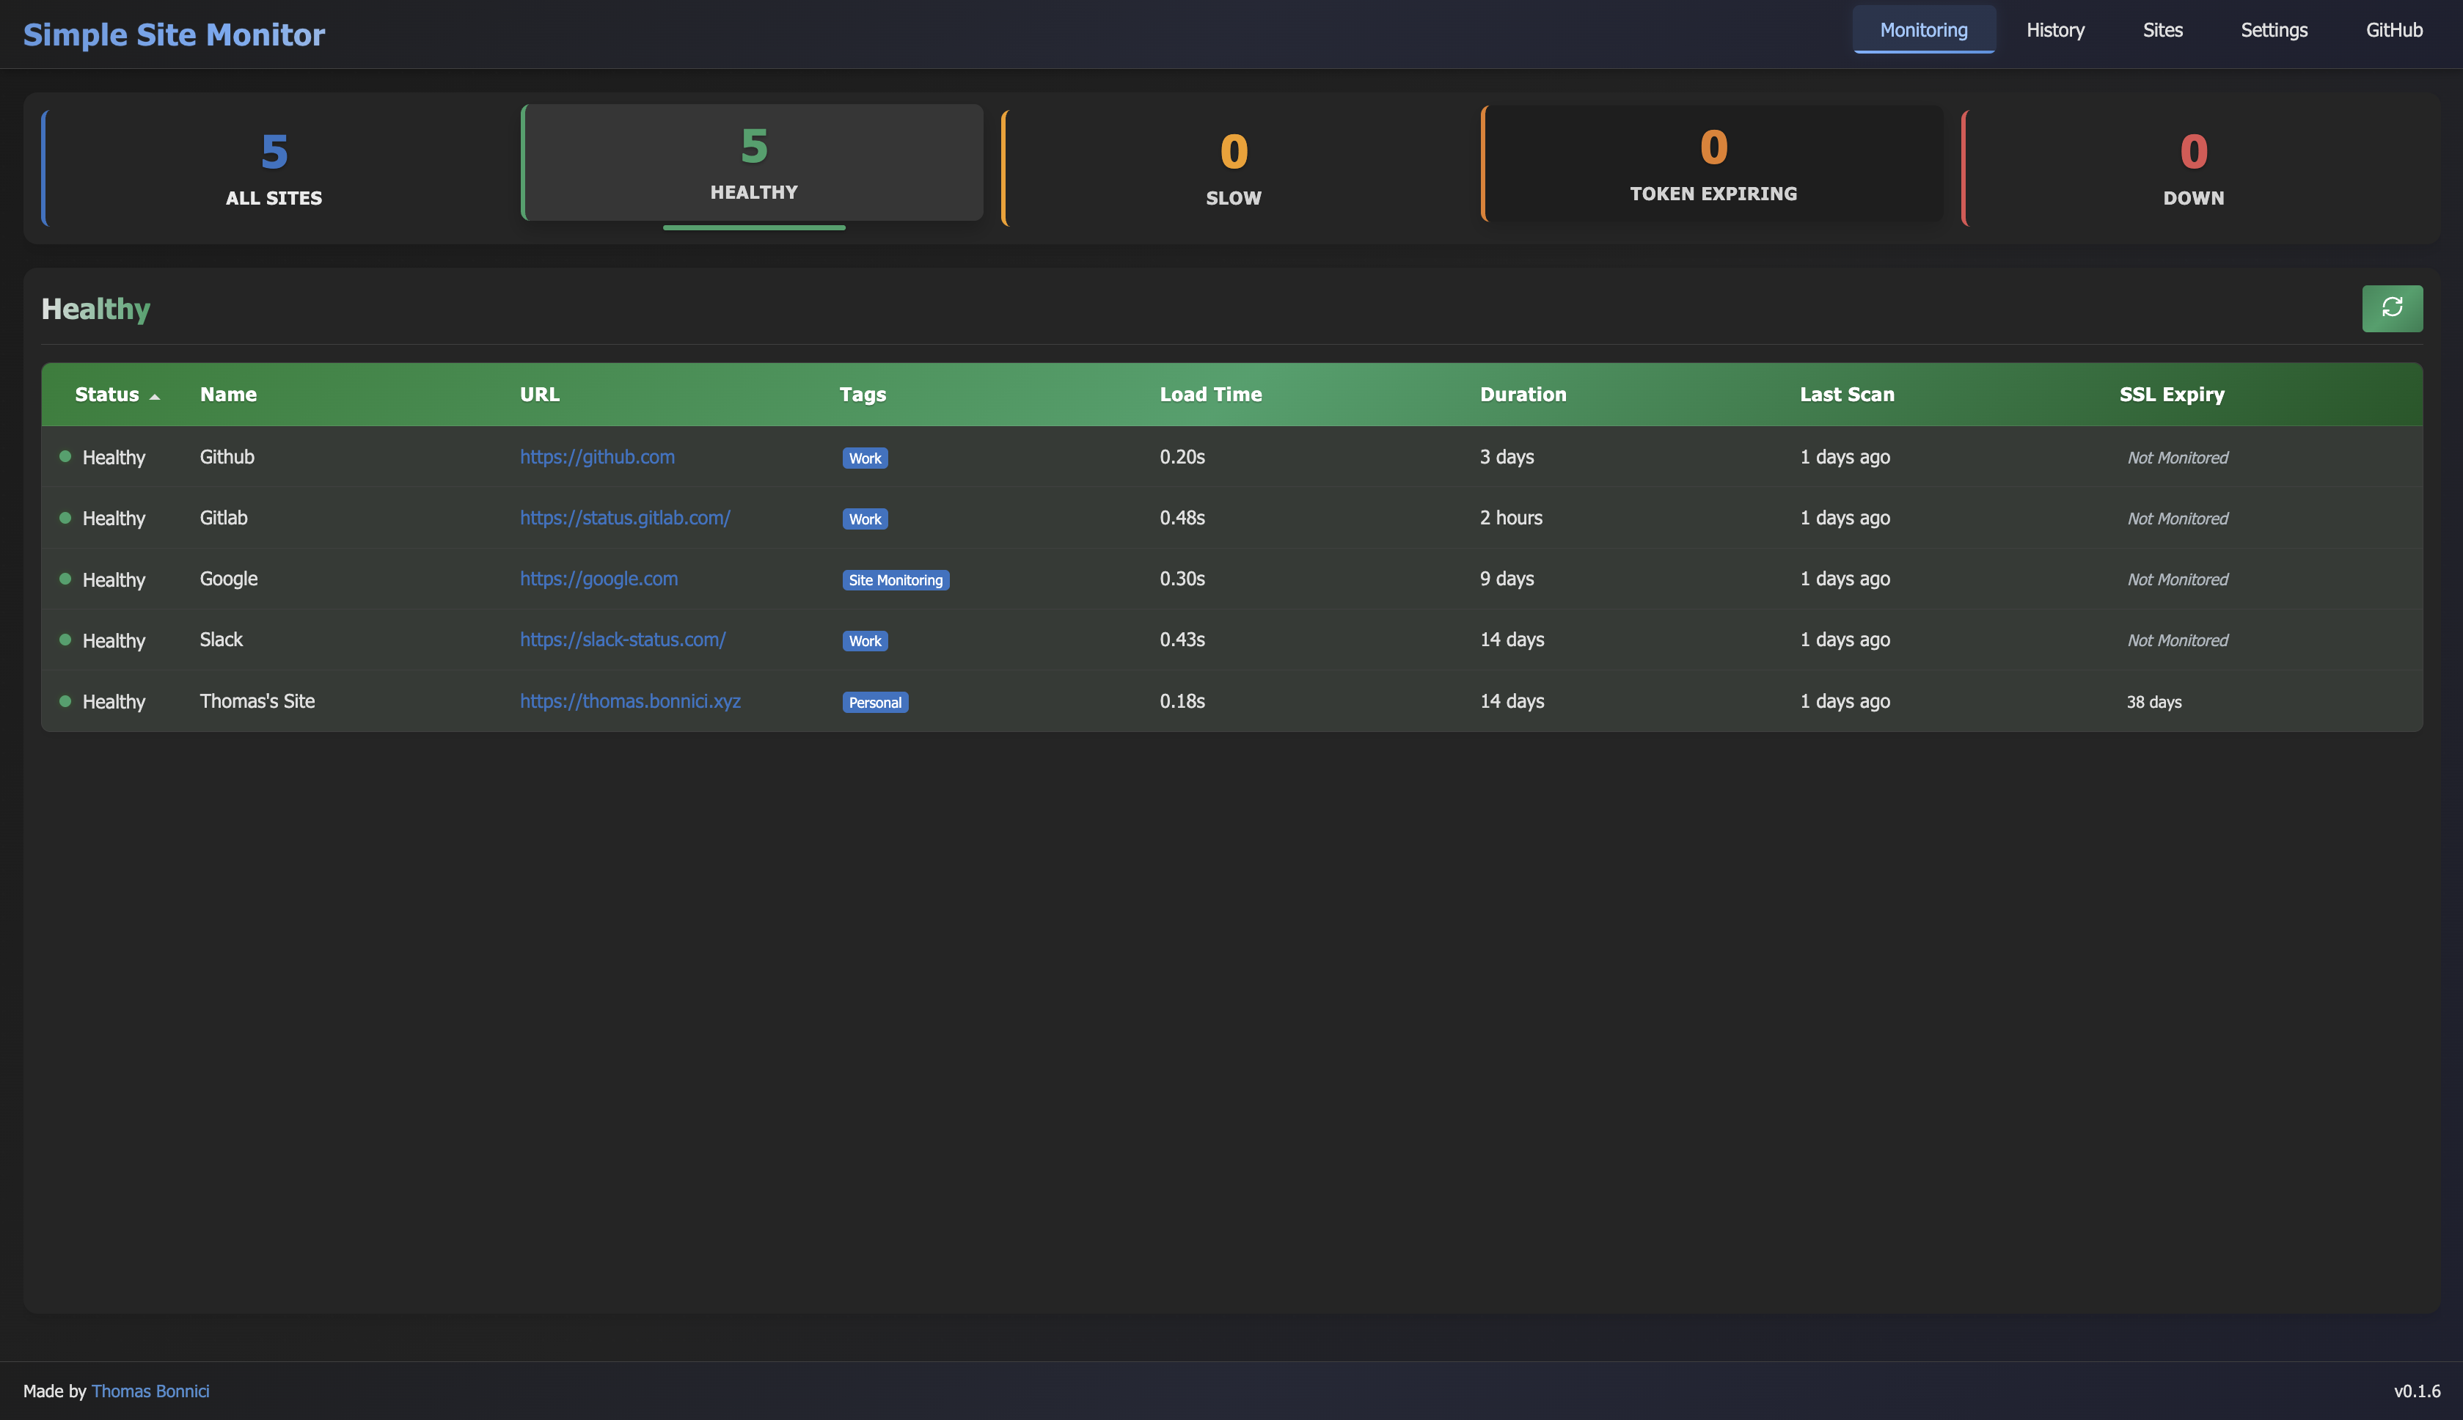Screen dimensions: 2463x1420
Task: Click the Slack site name
Action: [222, 640]
